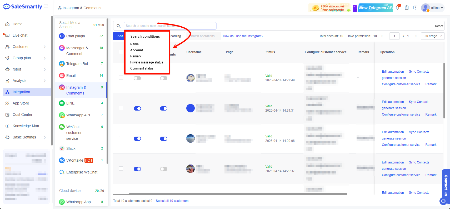Open the 20/Page dropdown
The height and width of the screenshot is (209, 450).
point(433,36)
